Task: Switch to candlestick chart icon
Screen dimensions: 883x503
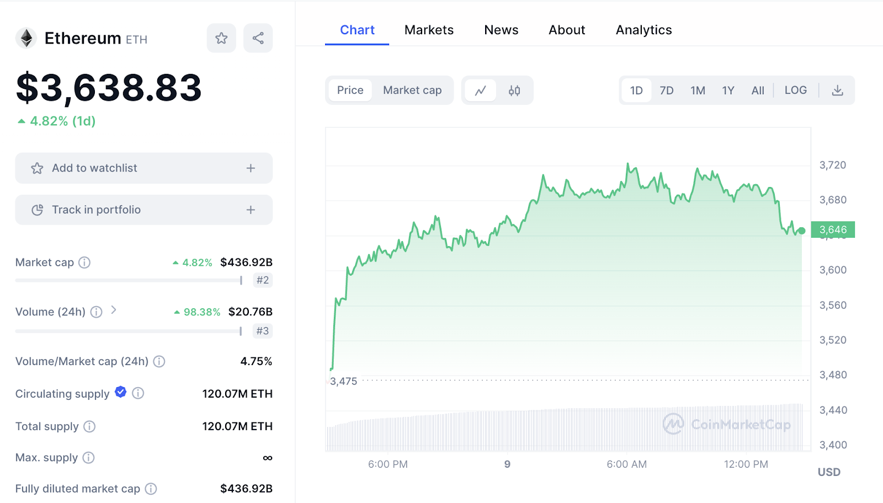Action: tap(514, 90)
